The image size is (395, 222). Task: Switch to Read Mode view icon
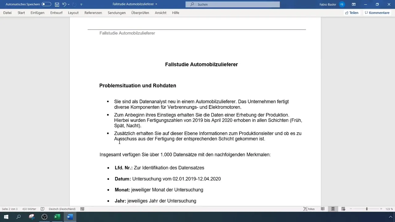pyautogui.click(x=322, y=209)
